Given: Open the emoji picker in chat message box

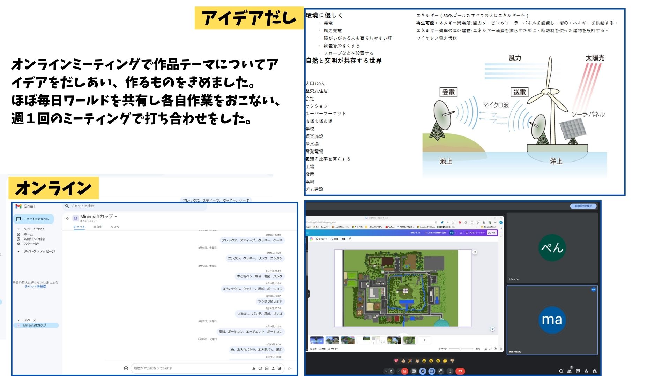Looking at the screenshot, I should click(x=260, y=368).
